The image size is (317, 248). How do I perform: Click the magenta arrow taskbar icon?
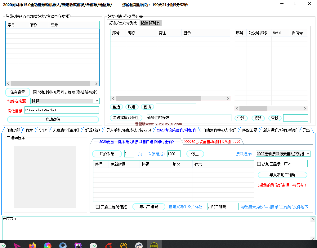pos(17,245)
